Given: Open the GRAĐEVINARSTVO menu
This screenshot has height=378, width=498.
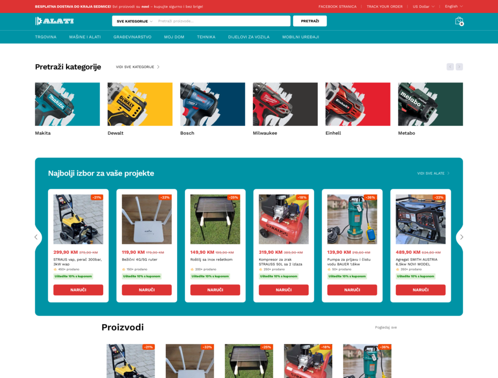Looking at the screenshot, I should click(132, 37).
